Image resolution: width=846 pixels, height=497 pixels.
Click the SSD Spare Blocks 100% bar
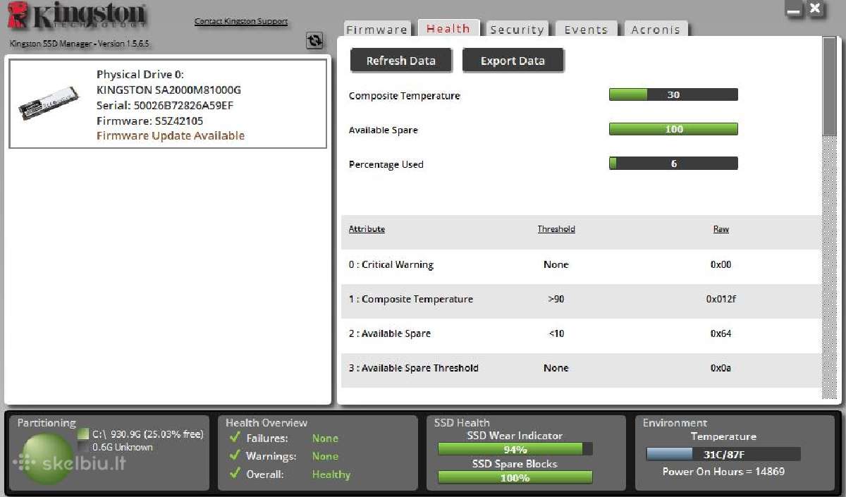[515, 477]
